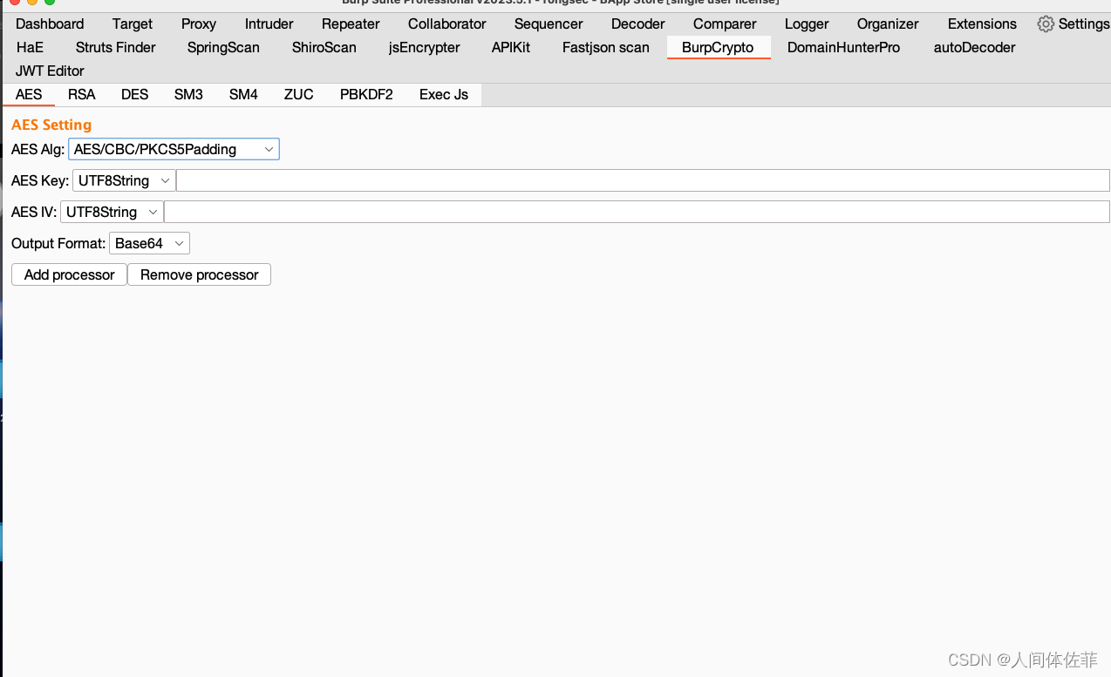Switch to the APIKit tab
This screenshot has width=1111, height=677.
coord(511,47)
